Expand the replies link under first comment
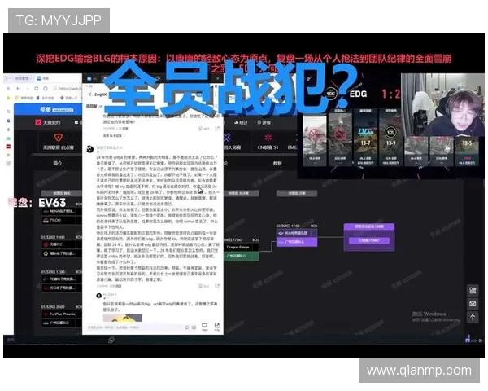Image resolution: width=488 pixels, height=391 pixels. pos(113,136)
